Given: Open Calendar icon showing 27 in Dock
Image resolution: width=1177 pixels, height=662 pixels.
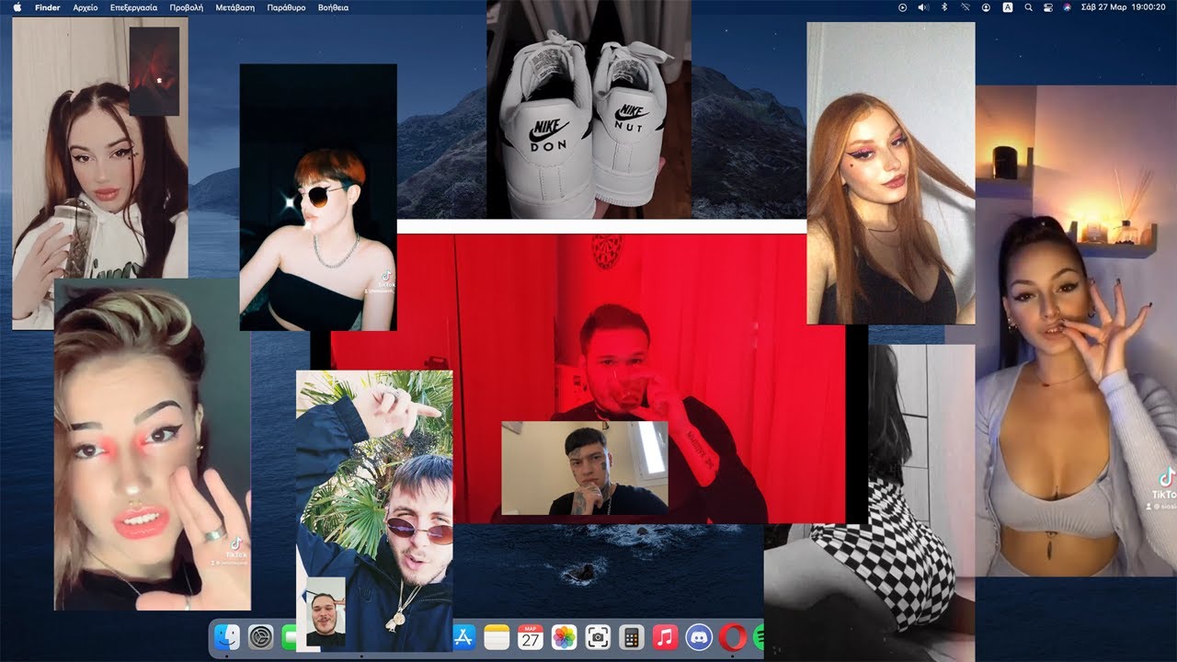Looking at the screenshot, I should [x=531, y=636].
